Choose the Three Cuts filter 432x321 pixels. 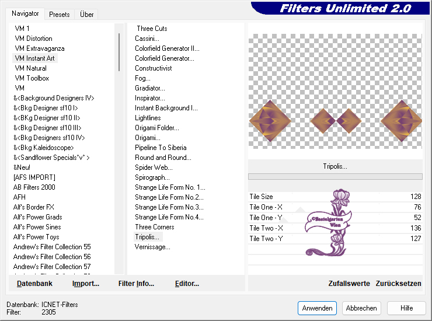pyautogui.click(x=152, y=29)
